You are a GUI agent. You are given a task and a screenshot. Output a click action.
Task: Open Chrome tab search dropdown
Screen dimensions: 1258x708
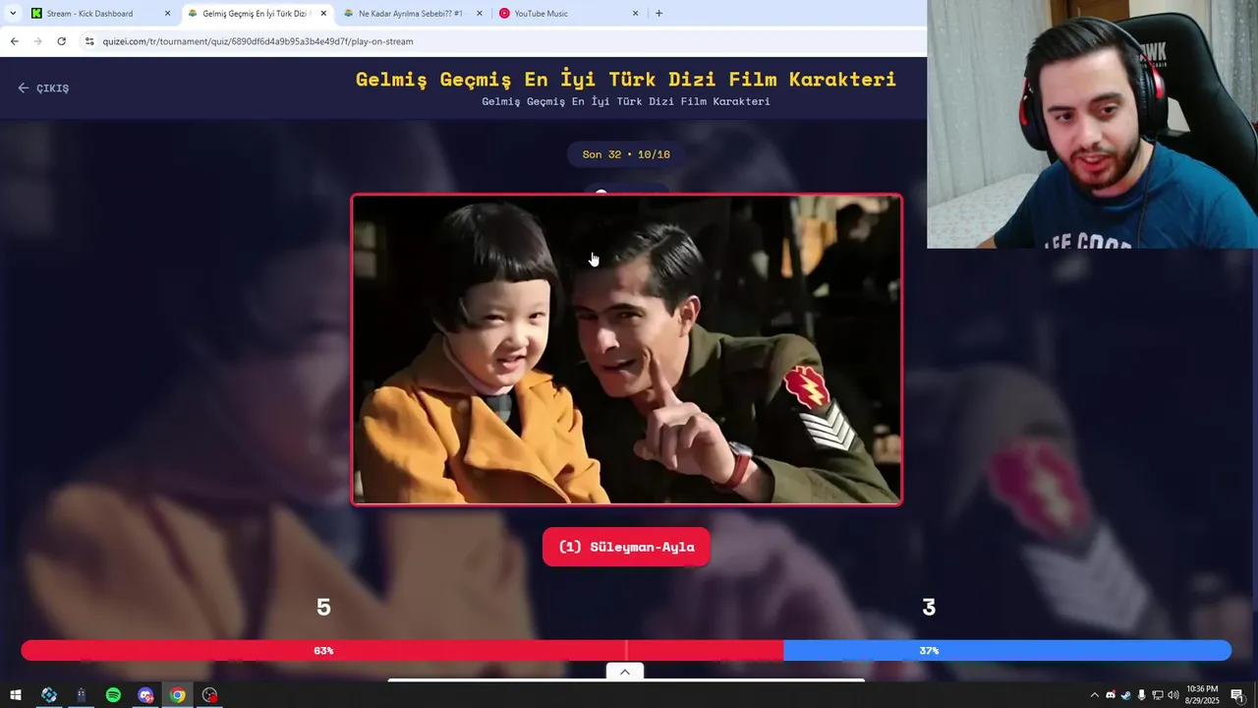(x=13, y=13)
